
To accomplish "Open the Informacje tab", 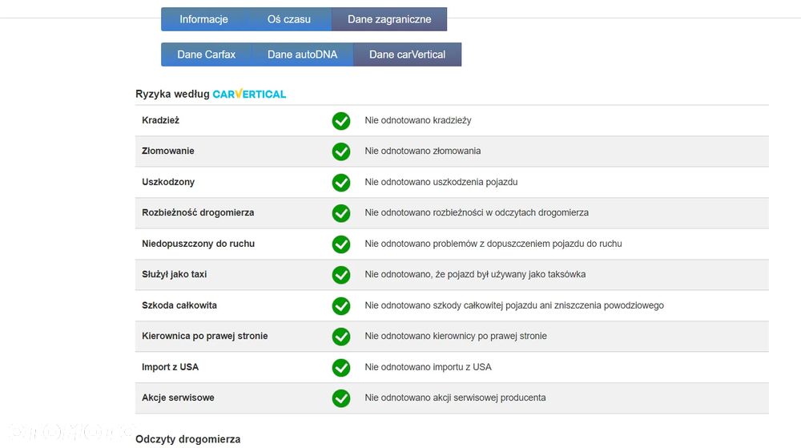I will click(203, 19).
